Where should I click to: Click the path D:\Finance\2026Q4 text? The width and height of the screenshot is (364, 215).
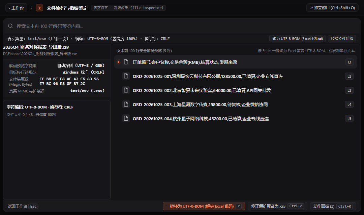40,54
